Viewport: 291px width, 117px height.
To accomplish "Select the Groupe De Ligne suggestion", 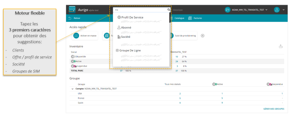I will (x=130, y=50).
